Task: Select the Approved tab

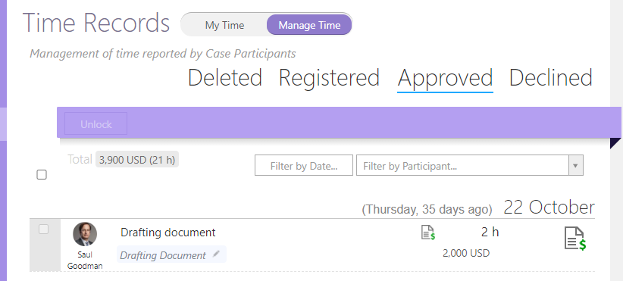Action: coord(445,78)
